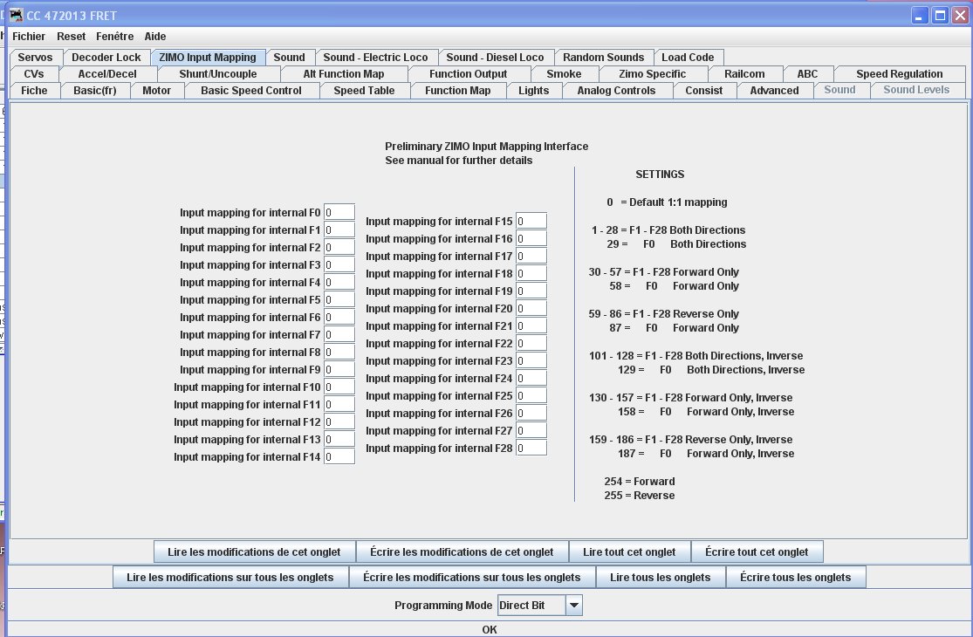Open the Railcom tab
Viewport: 973px width, 637px height.
coord(744,74)
